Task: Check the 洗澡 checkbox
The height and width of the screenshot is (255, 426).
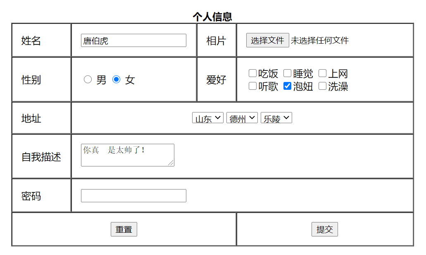Action: (x=322, y=86)
